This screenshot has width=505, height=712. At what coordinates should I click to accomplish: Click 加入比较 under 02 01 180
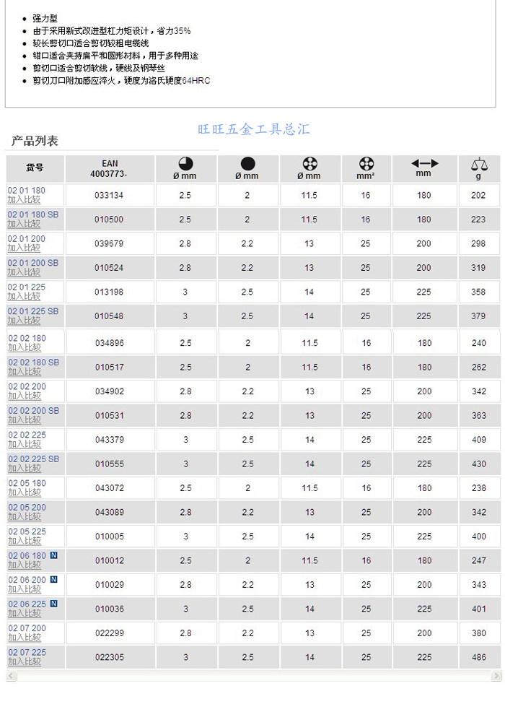point(24,199)
